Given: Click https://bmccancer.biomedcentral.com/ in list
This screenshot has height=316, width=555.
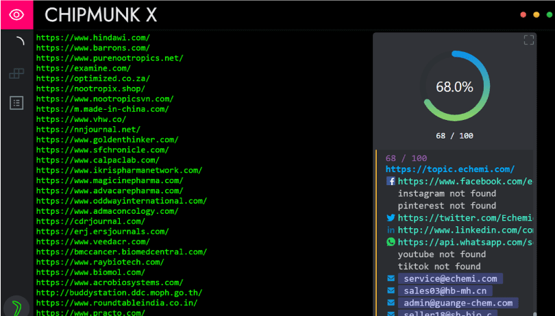Looking at the screenshot, I should [121, 252].
